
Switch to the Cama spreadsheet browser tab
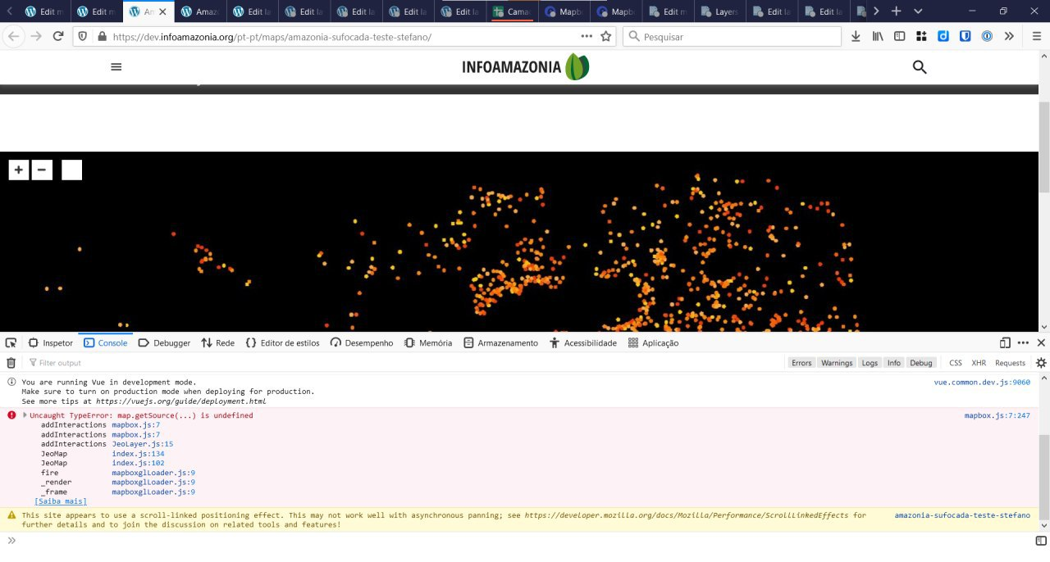[512, 11]
